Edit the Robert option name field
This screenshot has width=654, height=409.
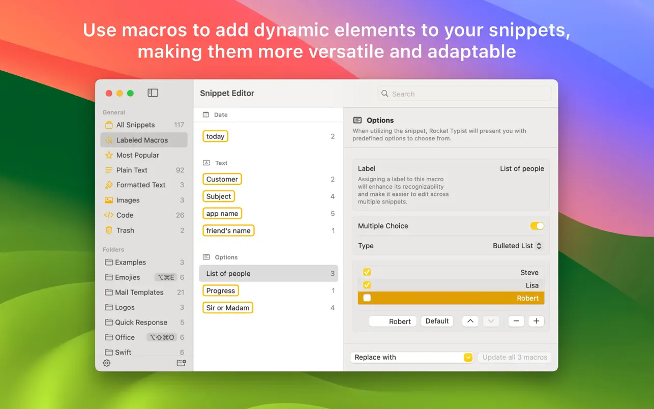click(393, 321)
